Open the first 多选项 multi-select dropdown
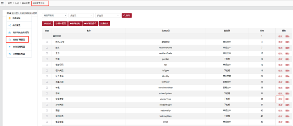 pos(81,16)
